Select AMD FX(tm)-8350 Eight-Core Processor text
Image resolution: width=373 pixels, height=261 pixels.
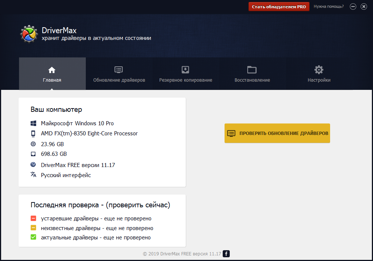tap(89, 133)
